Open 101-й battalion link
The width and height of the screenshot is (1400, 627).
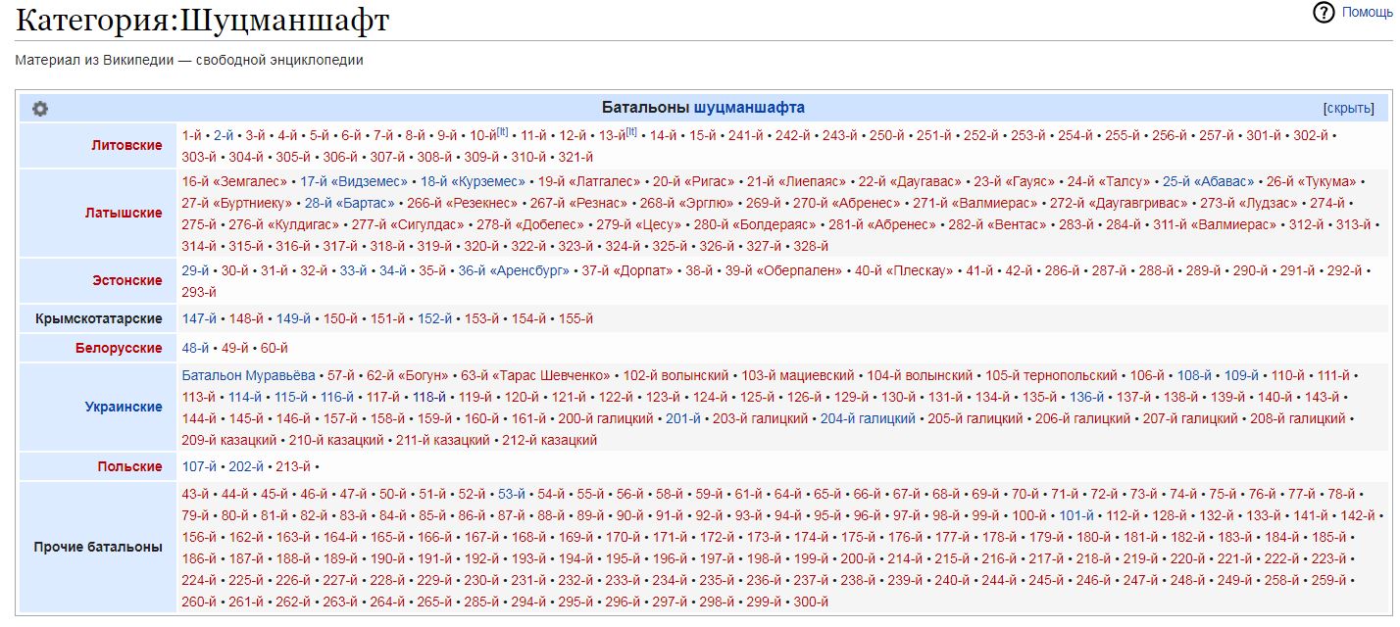(1076, 515)
